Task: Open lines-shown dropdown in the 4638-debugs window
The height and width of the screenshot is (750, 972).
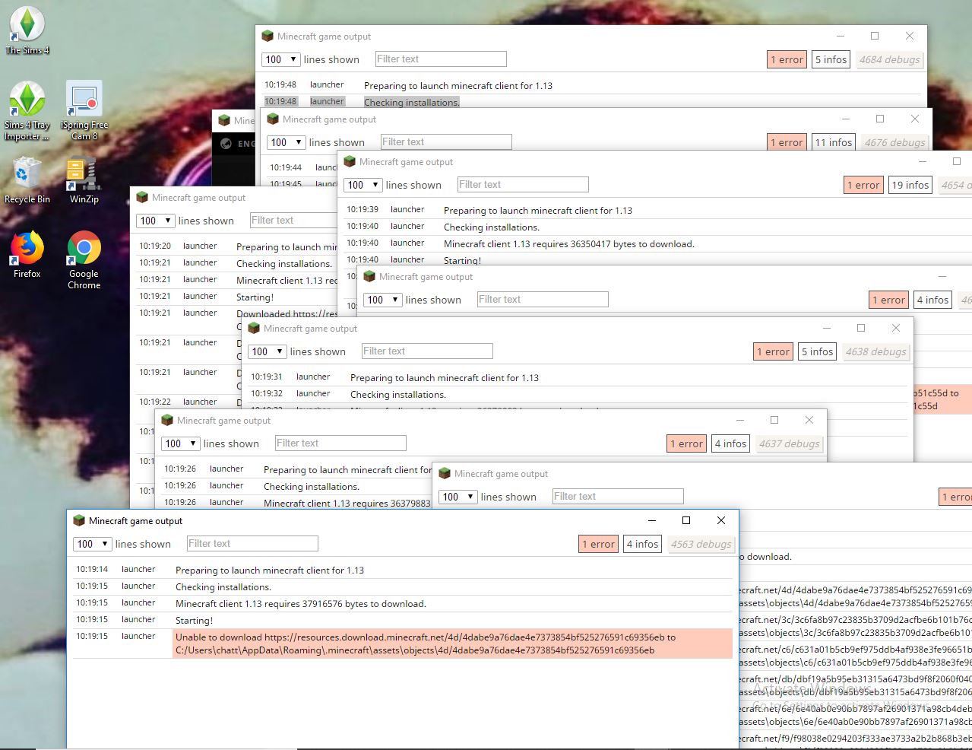Action: (x=267, y=351)
